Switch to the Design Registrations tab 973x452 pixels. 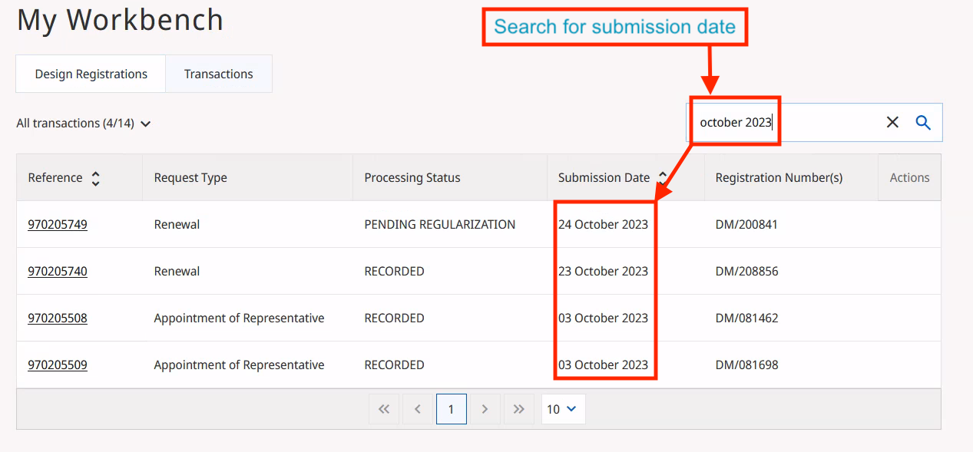click(91, 74)
